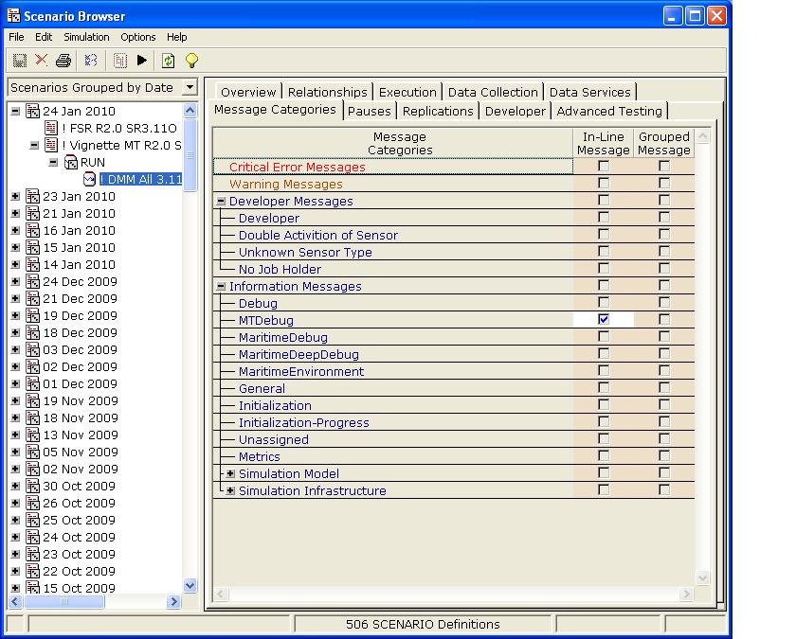
Task: Click the printer icon in toolbar
Action: 63,61
